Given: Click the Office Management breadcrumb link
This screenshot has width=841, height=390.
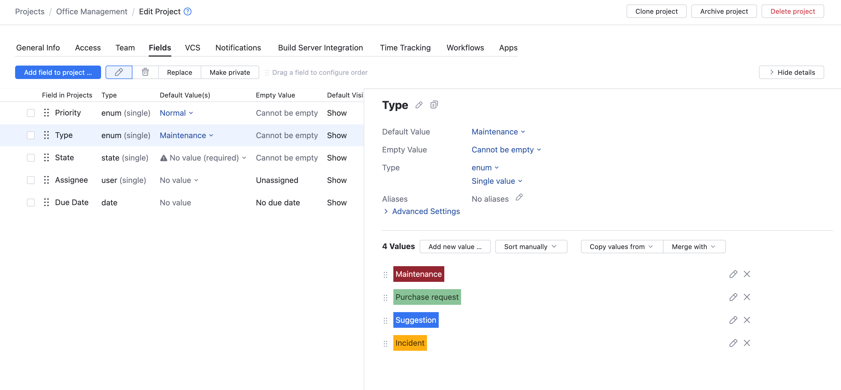Looking at the screenshot, I should (92, 11).
